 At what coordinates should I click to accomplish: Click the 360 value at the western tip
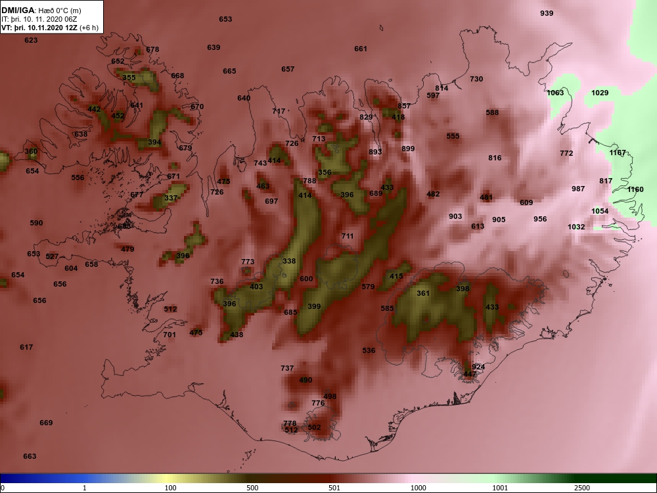pos(31,151)
